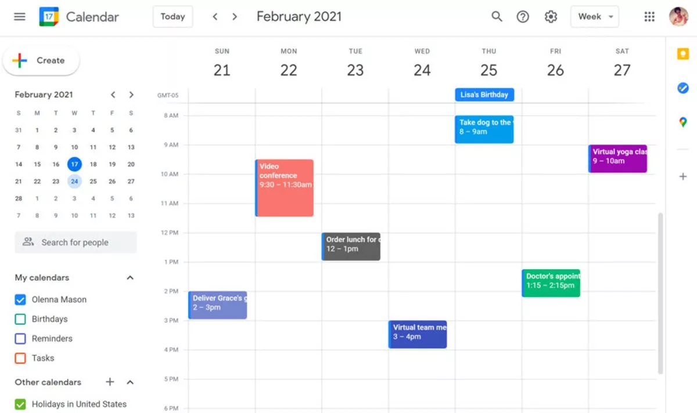Viewport: 697px width, 413px height.
Task: Open Google Keep from the side panel
Action: click(682, 54)
